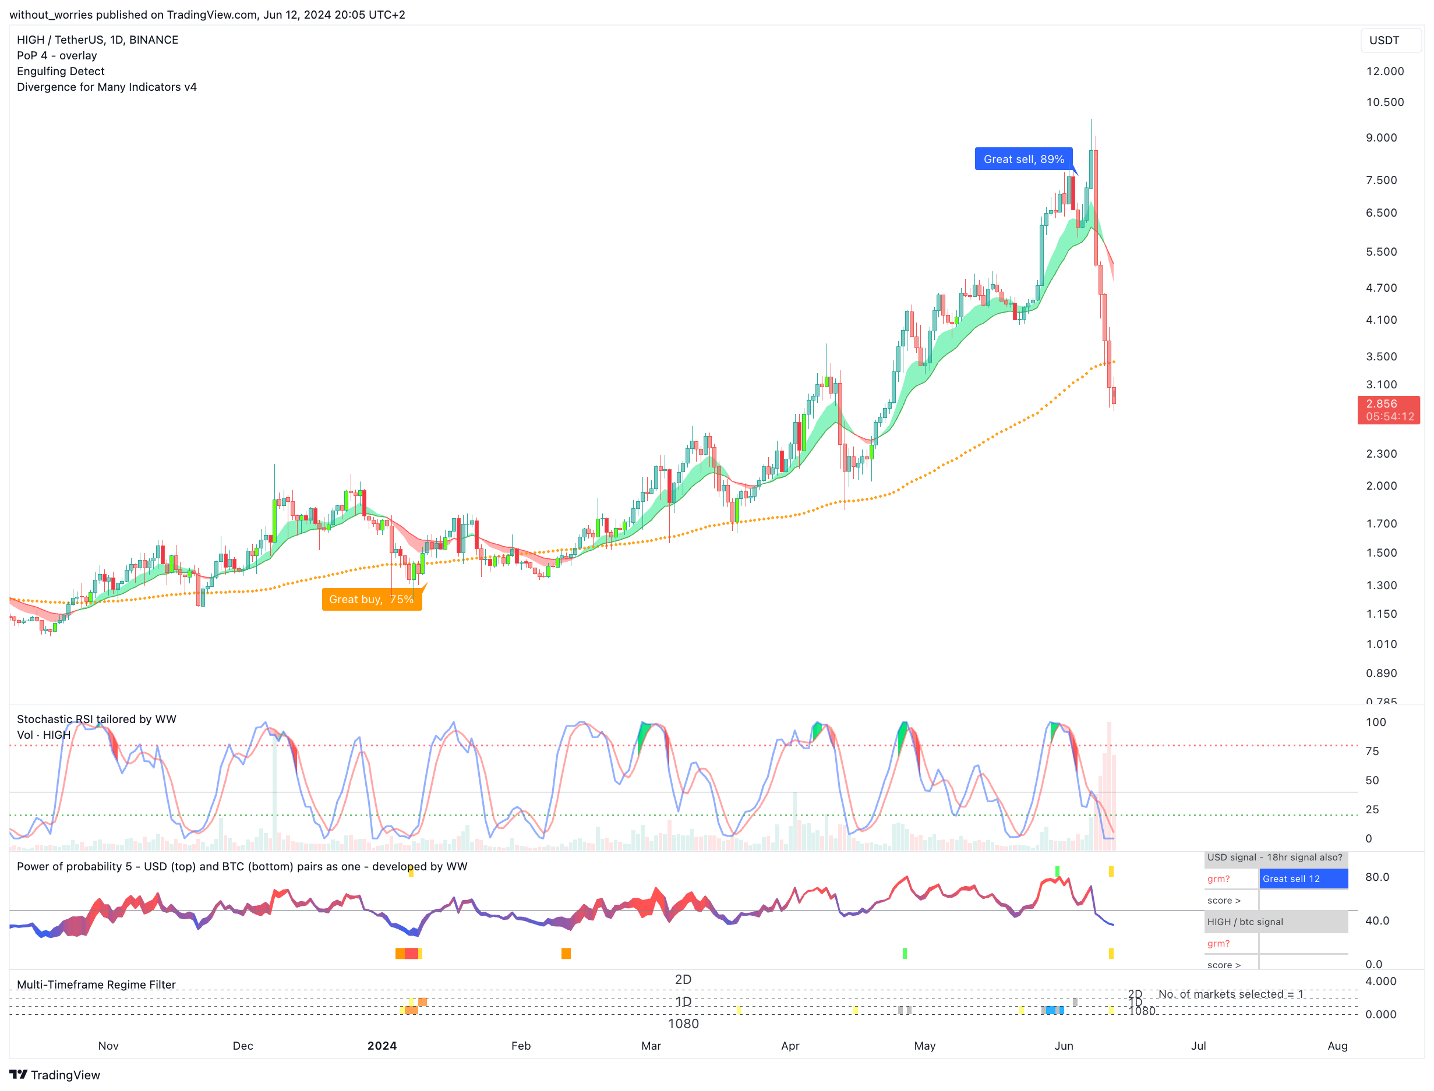Select HIGH / TetherUS, 1D, BINANCE title
This screenshot has width=1434, height=1091.
click(x=97, y=40)
